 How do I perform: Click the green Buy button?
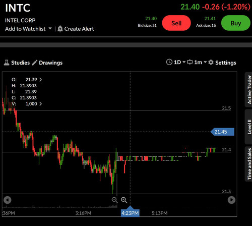point(236,23)
